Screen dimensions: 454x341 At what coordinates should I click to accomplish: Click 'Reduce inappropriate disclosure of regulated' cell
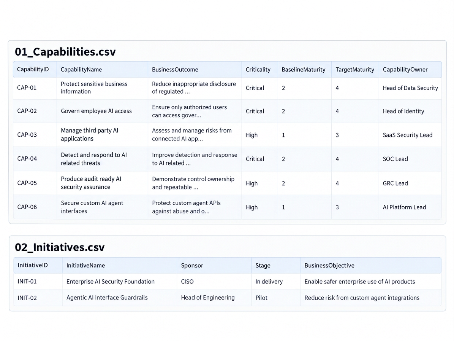click(194, 88)
